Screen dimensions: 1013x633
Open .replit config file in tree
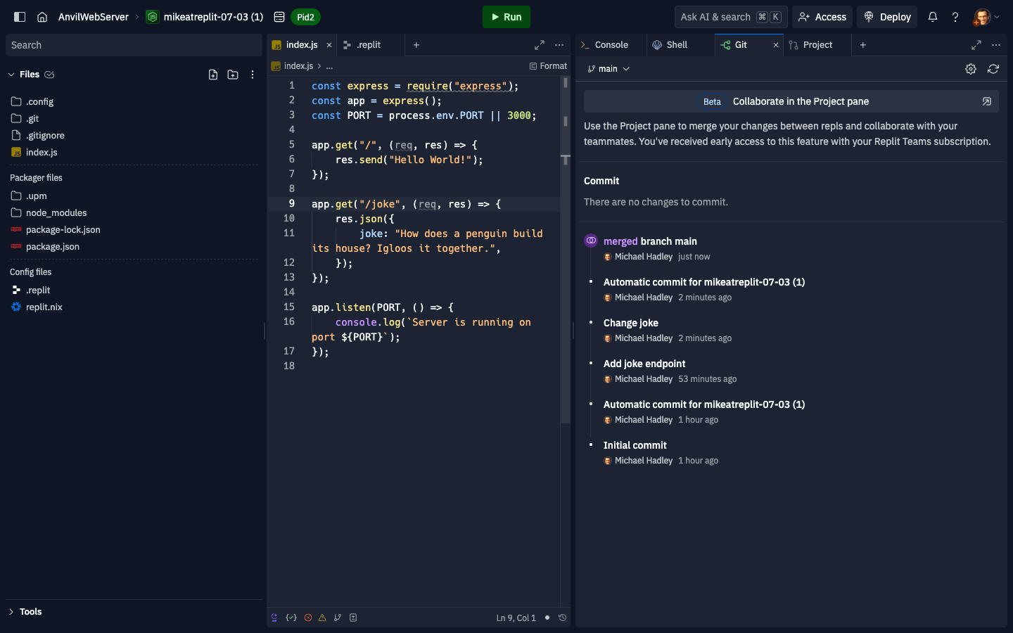pos(134,290)
